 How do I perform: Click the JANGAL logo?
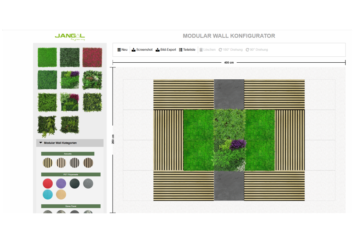pyautogui.click(x=70, y=37)
